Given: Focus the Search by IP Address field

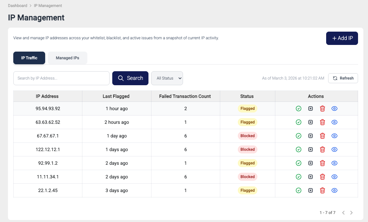Looking at the screenshot, I should point(61,78).
